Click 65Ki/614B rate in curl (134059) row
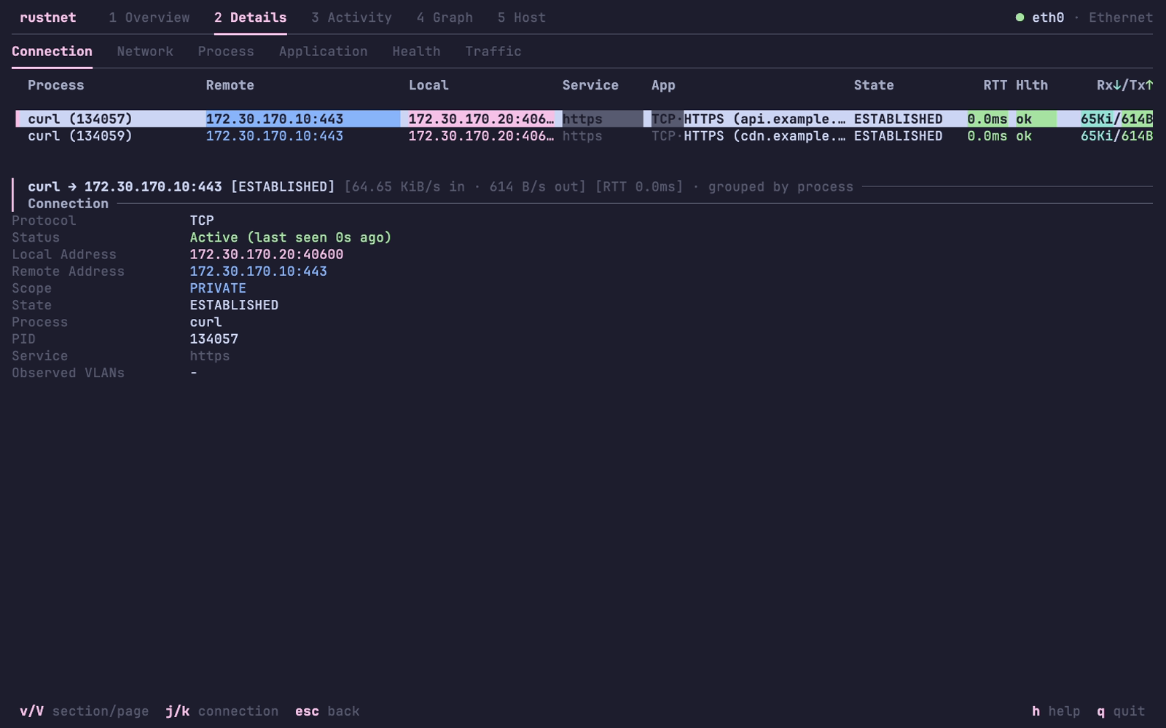Screen dimensions: 1166x728 (x=1116, y=136)
